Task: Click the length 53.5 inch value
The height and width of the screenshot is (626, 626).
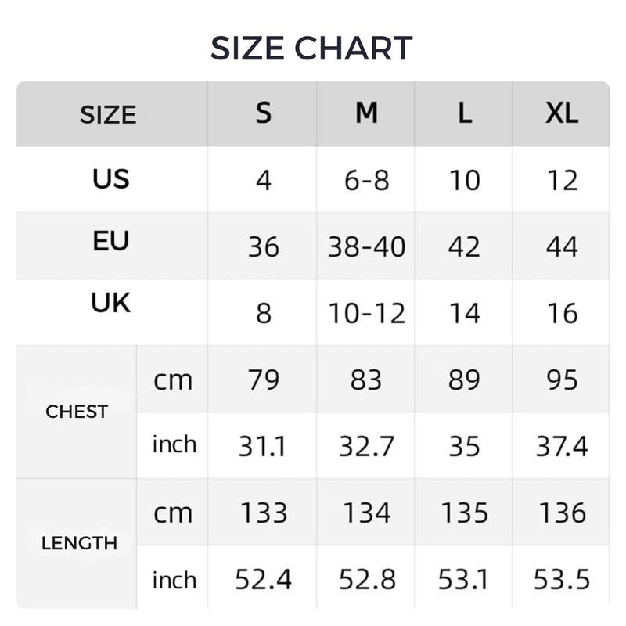Action: coord(562,580)
